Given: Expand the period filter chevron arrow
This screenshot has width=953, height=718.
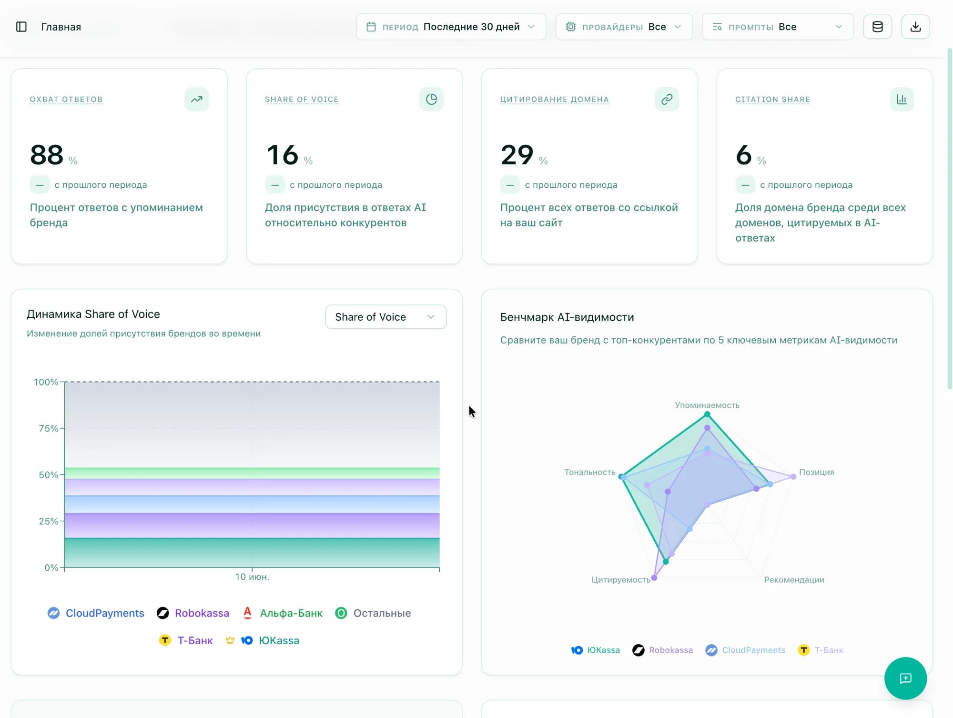Looking at the screenshot, I should tap(531, 27).
